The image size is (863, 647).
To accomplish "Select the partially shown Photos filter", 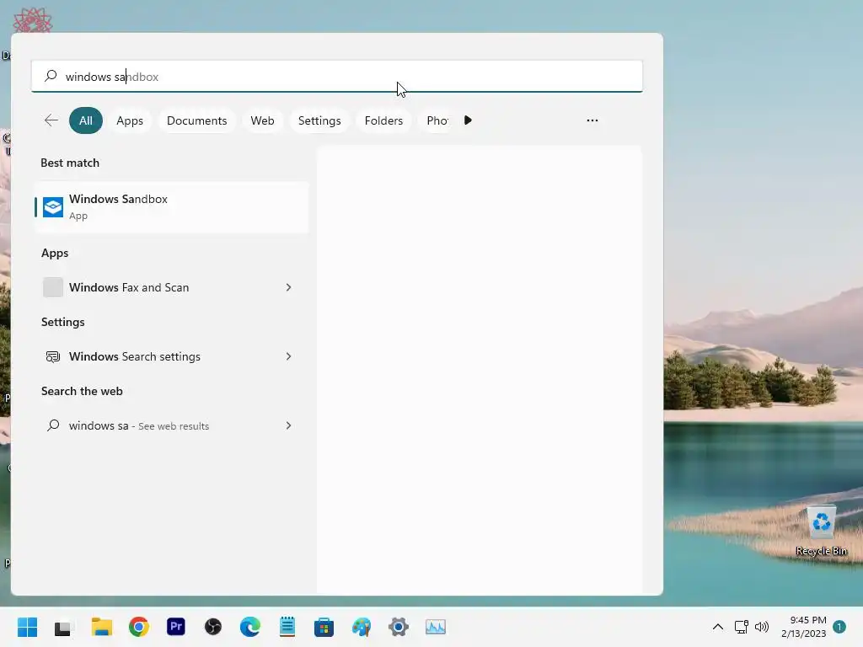I will pos(437,120).
